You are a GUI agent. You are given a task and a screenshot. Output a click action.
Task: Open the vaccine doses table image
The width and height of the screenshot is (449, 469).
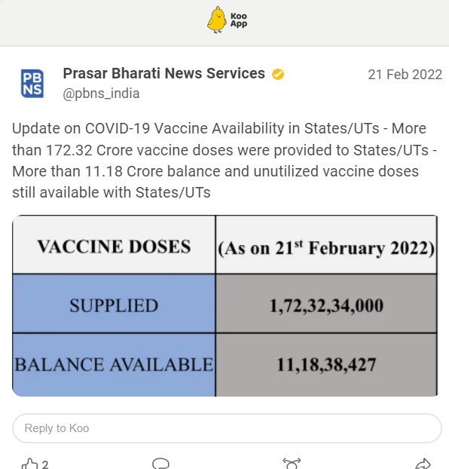[225, 305]
